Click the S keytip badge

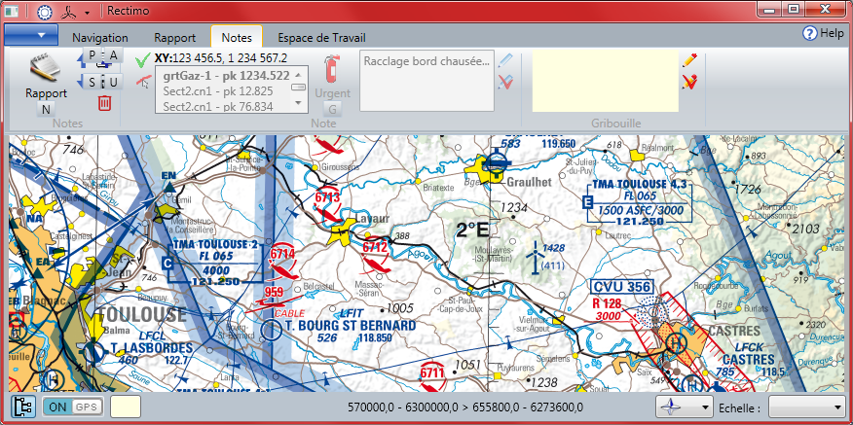[92, 83]
